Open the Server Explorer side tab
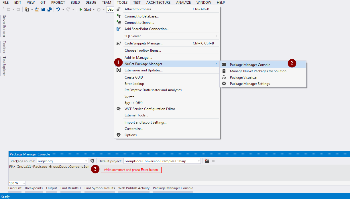Screen dimensions: 350x199 coord(4,26)
